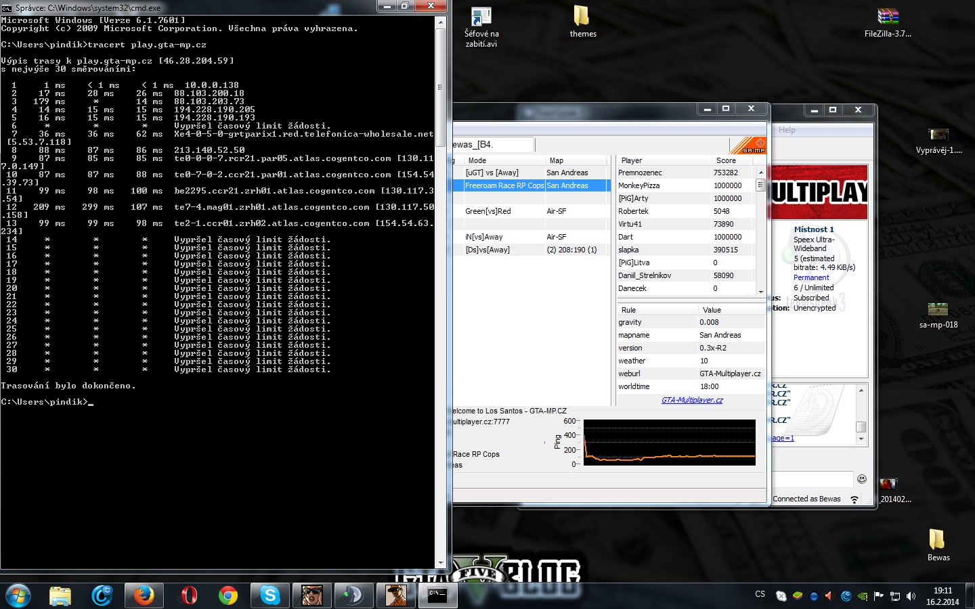This screenshot has width=975, height=609.
Task: Click the emoticon smiley button in TeamSpeak chat
Action: click(x=862, y=479)
